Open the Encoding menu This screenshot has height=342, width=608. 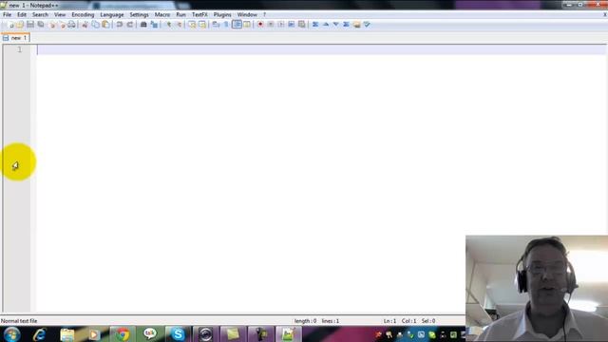83,15
